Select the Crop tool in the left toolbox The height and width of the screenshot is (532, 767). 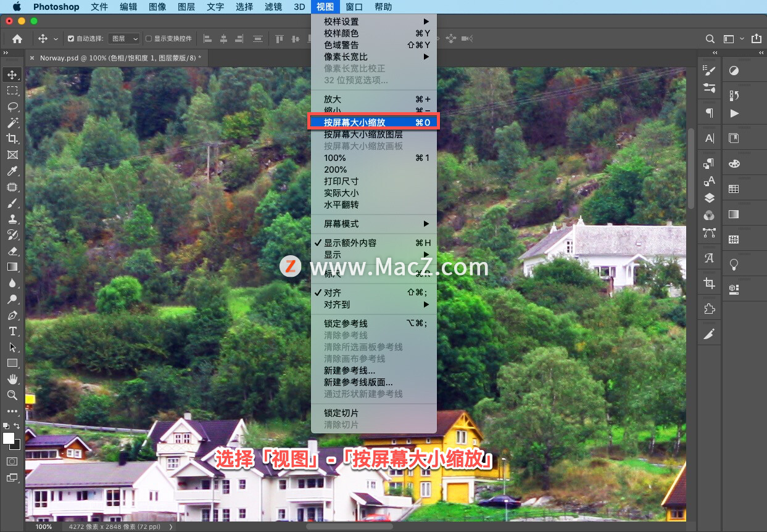click(x=12, y=139)
